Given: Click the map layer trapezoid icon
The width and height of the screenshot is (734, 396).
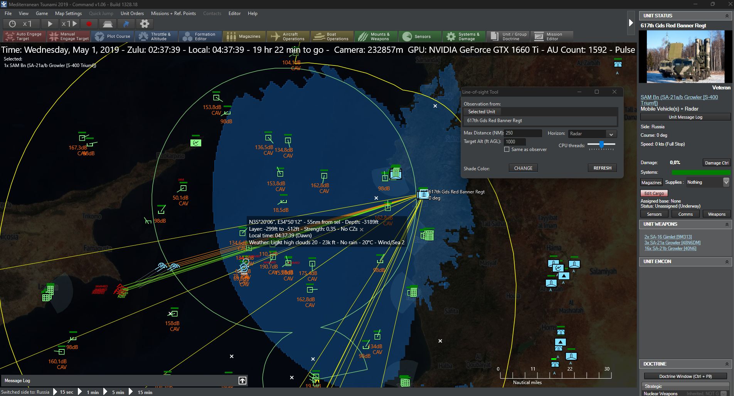Looking at the screenshot, I should (108, 24).
